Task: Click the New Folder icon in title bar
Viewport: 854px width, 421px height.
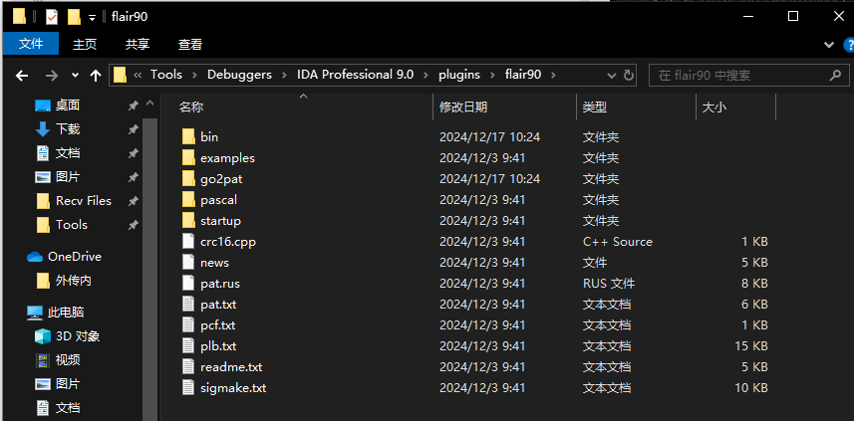Action: (74, 17)
